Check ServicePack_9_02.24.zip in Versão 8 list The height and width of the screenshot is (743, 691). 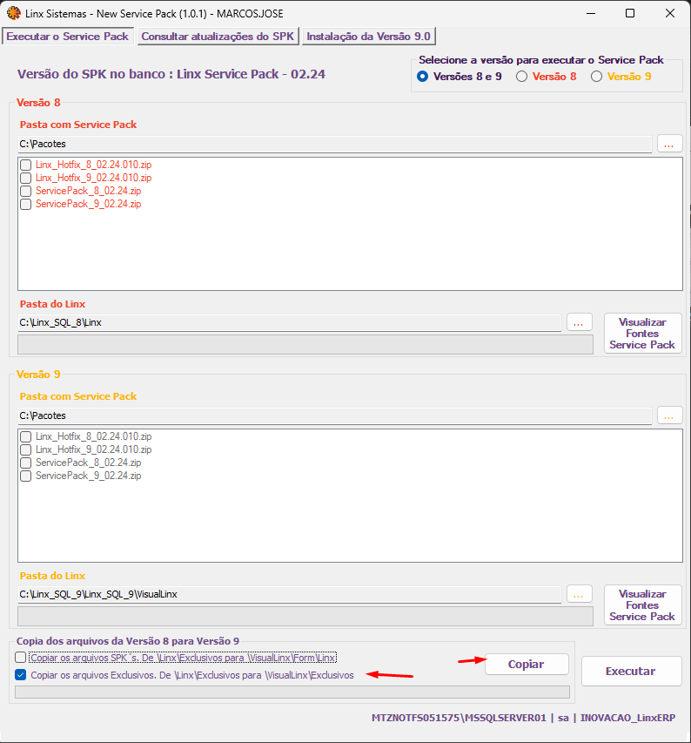click(25, 204)
